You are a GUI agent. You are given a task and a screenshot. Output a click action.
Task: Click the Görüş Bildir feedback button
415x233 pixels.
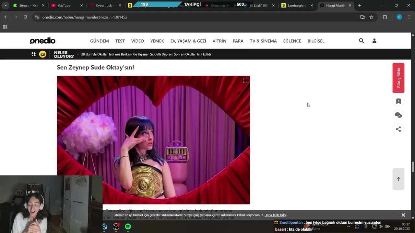click(398, 78)
